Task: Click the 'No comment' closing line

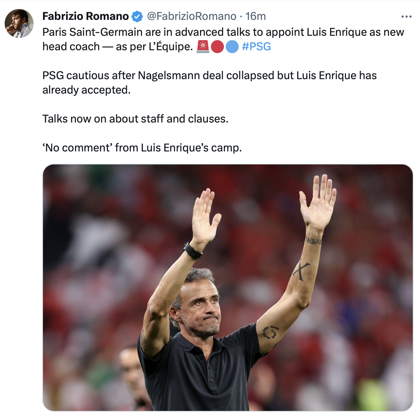Action: (x=142, y=148)
